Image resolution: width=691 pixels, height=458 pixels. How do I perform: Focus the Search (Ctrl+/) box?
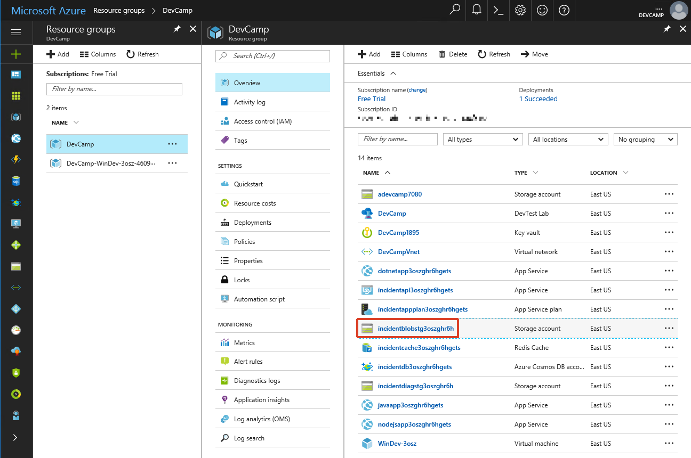coord(272,56)
